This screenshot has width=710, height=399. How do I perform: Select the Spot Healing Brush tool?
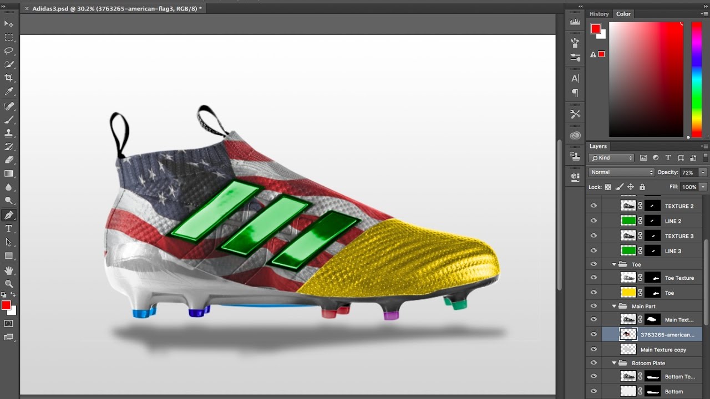tap(9, 106)
